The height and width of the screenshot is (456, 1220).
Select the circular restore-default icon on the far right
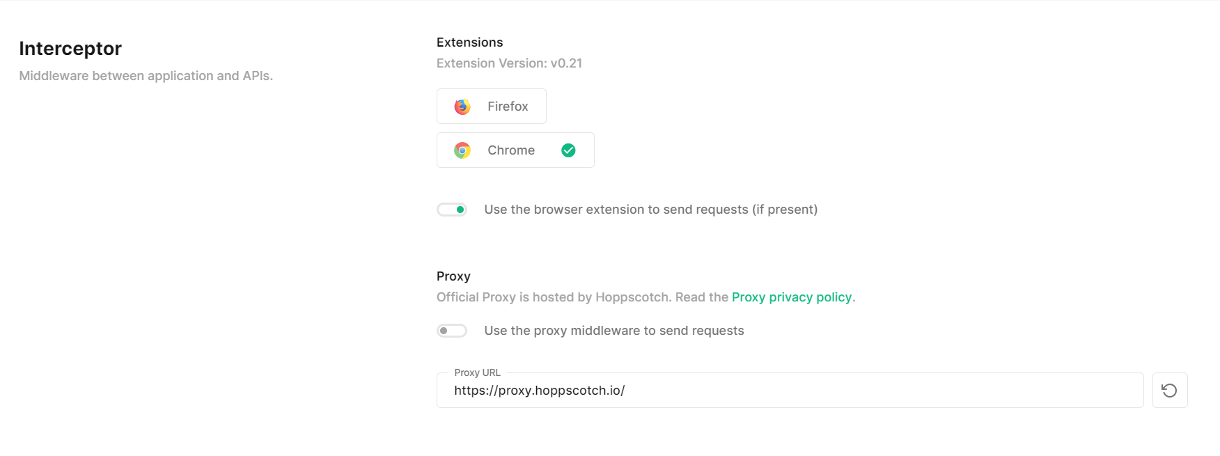[1169, 390]
